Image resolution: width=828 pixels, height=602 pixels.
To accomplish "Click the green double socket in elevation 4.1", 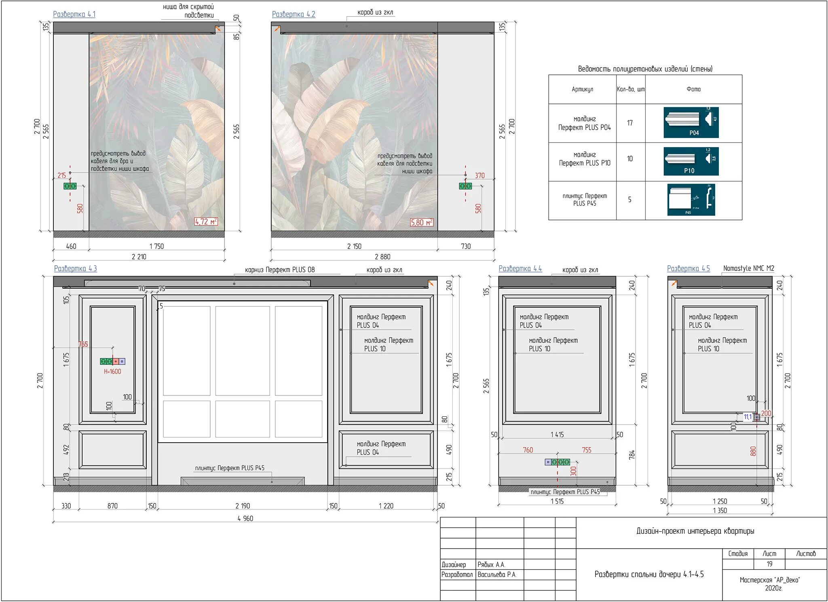I will tap(70, 186).
